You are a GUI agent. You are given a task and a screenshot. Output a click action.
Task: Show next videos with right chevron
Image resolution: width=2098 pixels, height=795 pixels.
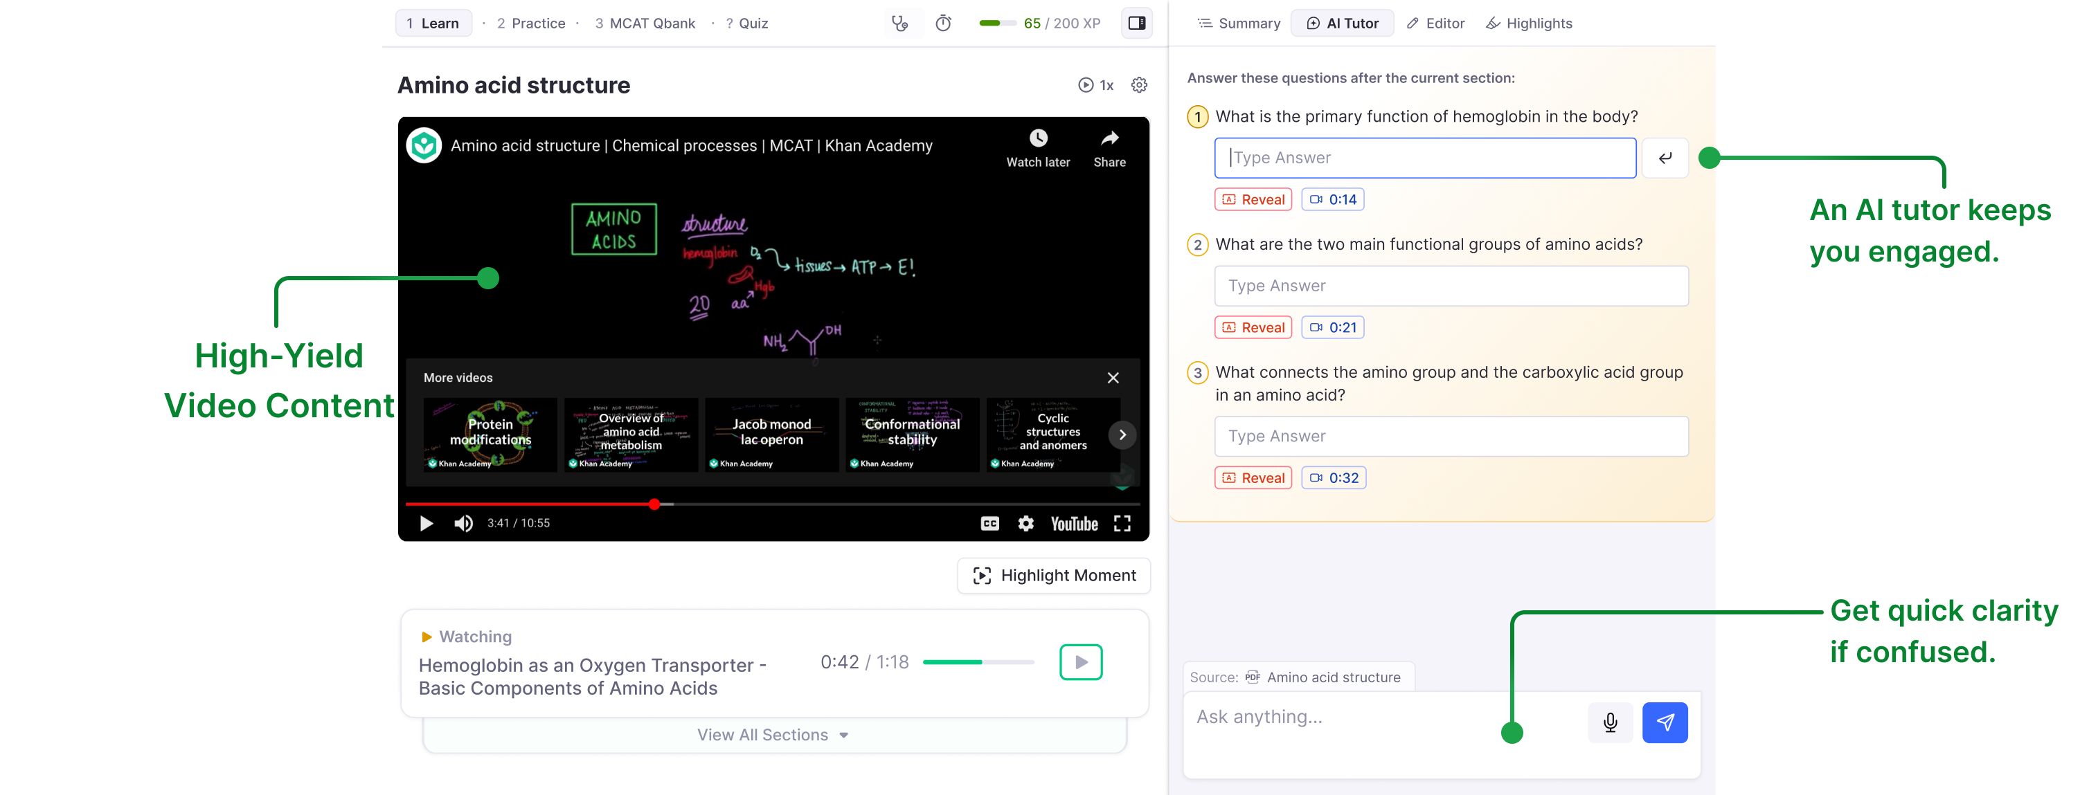(1122, 435)
